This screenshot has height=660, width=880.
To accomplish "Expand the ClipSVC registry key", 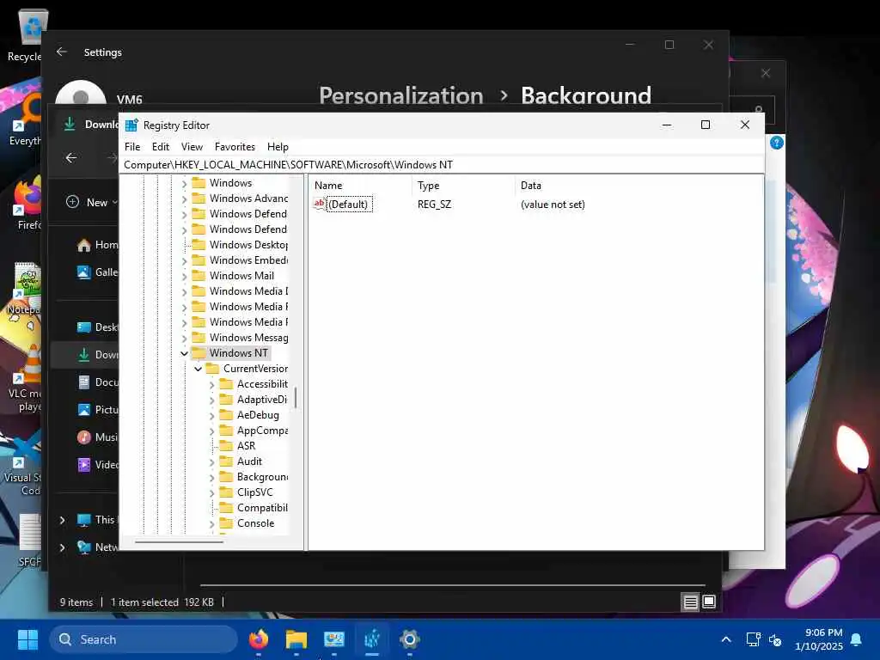I will point(211,492).
